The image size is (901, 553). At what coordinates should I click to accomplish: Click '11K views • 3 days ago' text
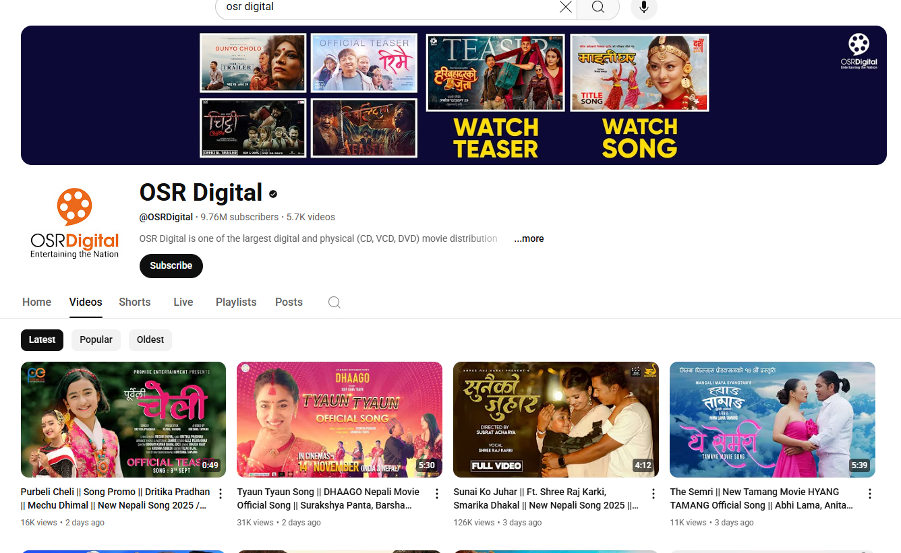711,523
